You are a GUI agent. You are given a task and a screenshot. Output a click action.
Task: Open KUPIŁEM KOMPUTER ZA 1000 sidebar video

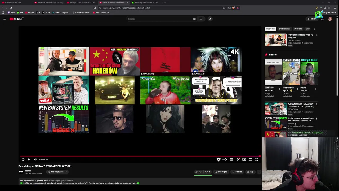pyautogui.click(x=276, y=108)
